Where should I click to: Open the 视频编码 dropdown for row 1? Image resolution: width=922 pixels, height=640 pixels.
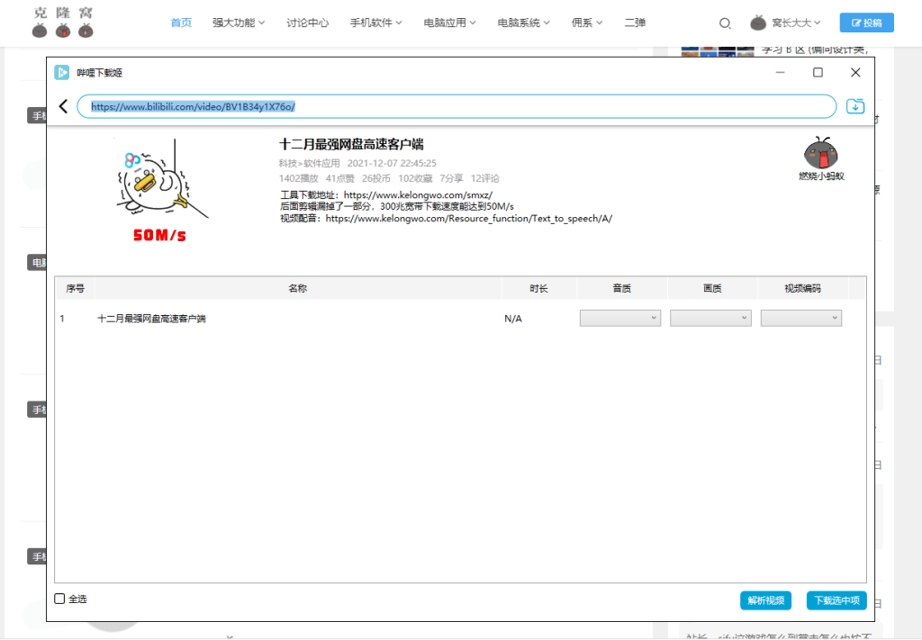(801, 318)
